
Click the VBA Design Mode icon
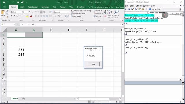pos(132,9)
